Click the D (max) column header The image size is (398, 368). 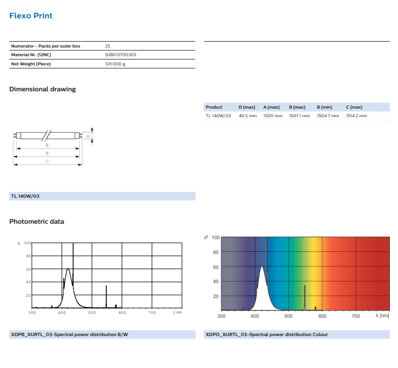pos(247,107)
